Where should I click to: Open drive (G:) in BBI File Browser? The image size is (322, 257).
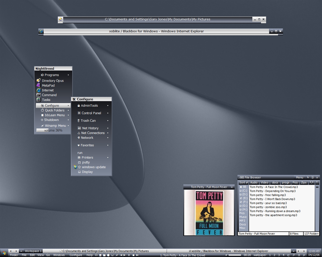coord(243,206)
